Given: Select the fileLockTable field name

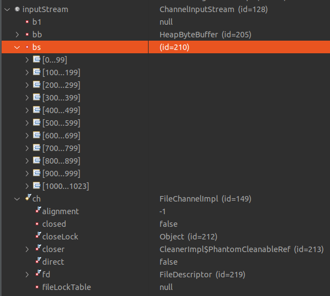Looking at the screenshot, I should tap(66, 287).
